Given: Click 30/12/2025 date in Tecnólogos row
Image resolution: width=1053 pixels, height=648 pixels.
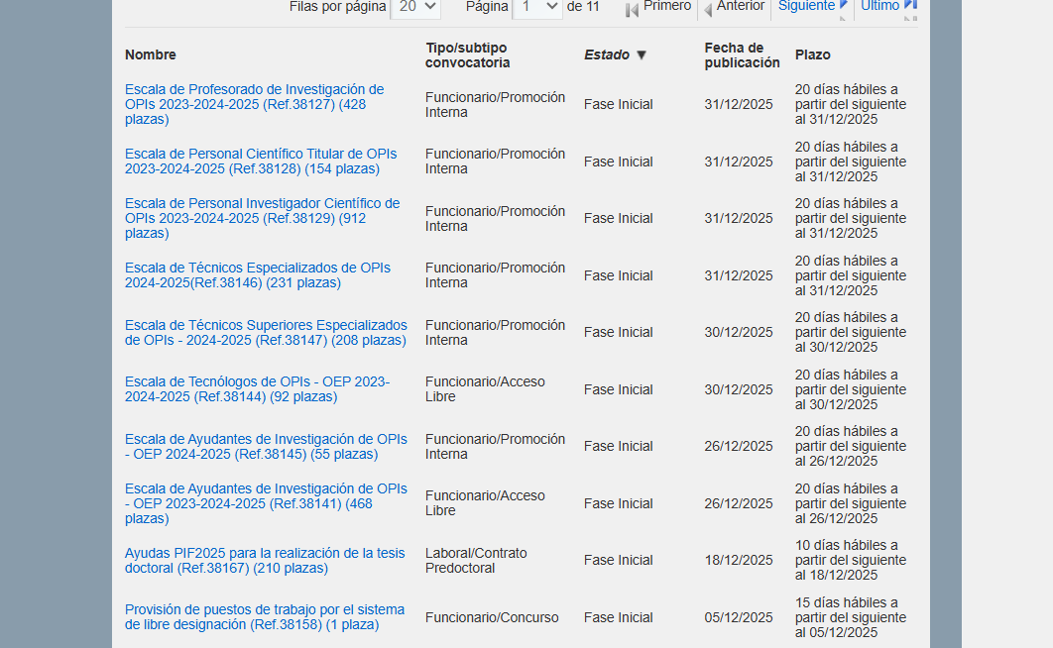Looking at the screenshot, I should point(739,389).
